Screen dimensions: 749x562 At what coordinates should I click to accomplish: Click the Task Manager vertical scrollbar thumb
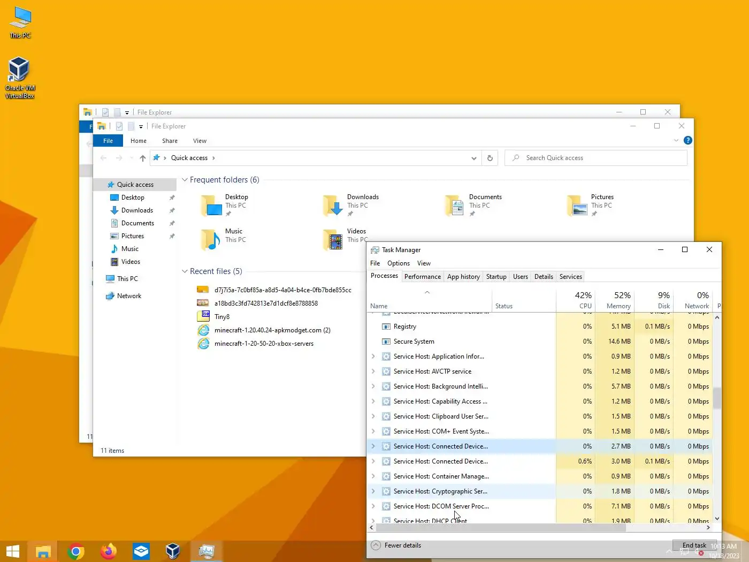(717, 398)
